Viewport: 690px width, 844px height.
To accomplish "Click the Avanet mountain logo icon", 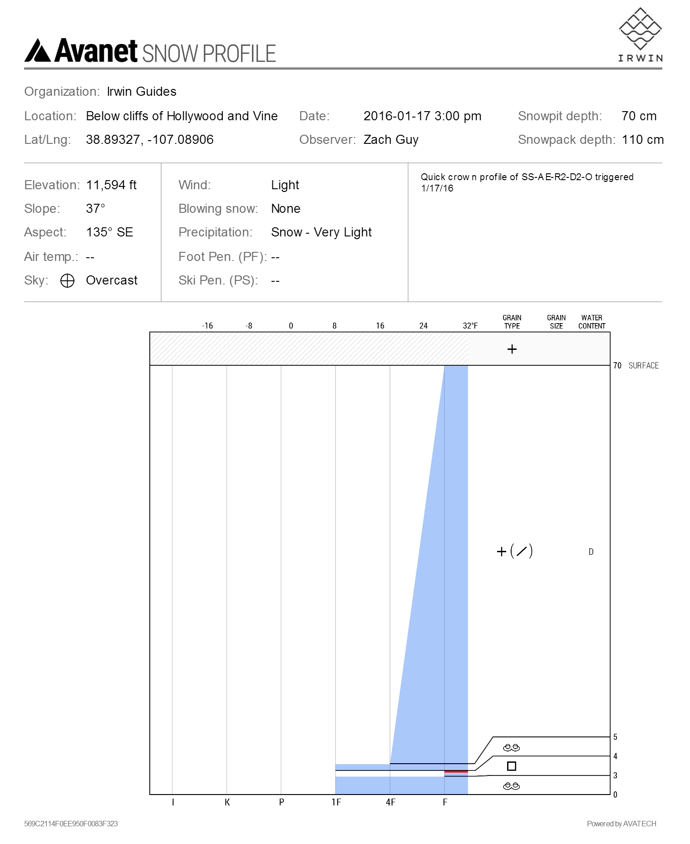I will (x=38, y=50).
